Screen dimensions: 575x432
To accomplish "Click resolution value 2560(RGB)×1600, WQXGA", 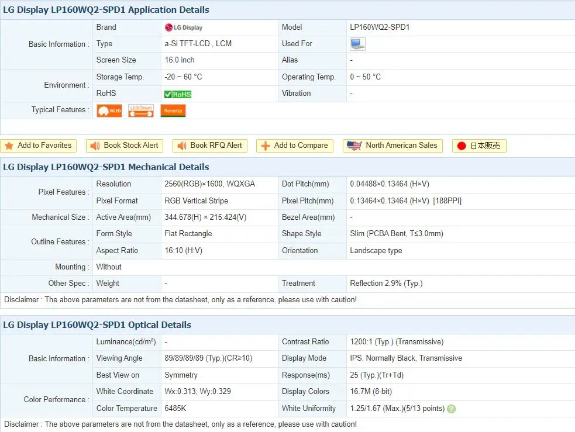I will click(x=210, y=184).
